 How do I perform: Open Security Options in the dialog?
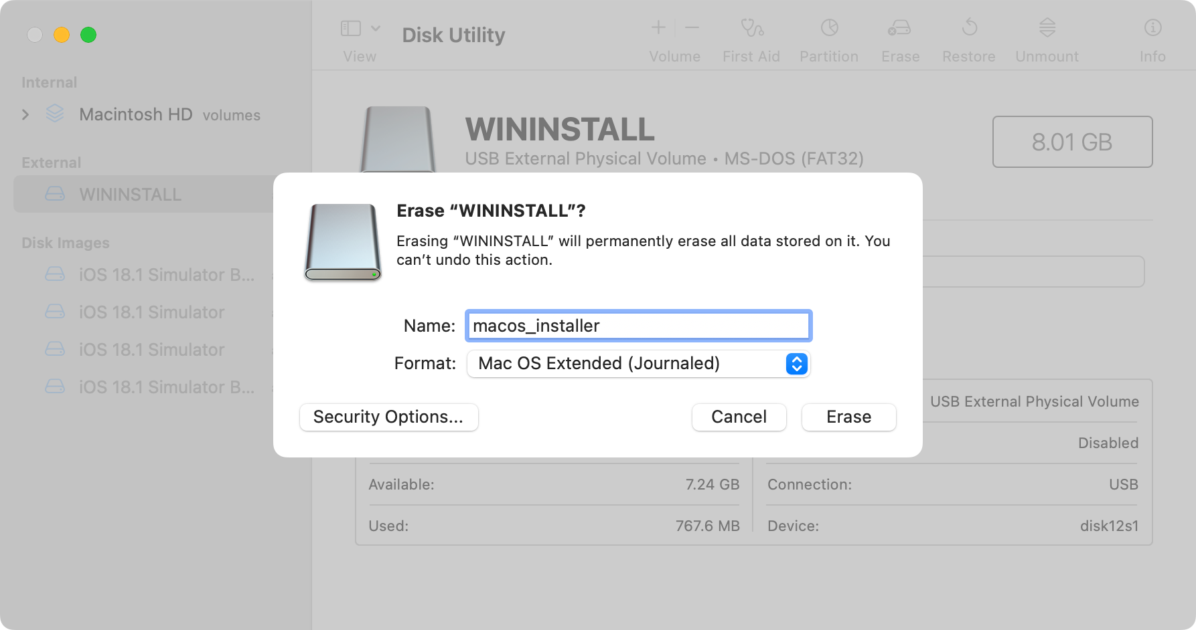[388, 417]
